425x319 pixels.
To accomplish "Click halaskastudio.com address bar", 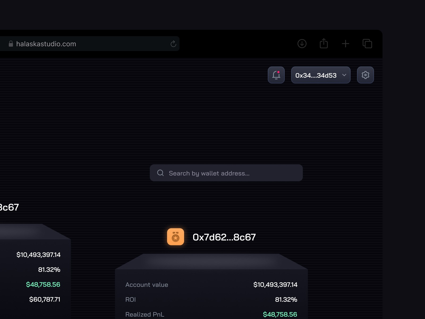I will pos(90,44).
